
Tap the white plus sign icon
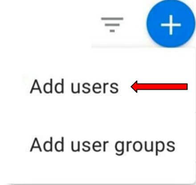[x=171, y=25]
